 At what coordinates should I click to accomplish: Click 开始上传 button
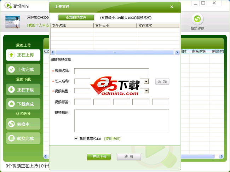99,157
